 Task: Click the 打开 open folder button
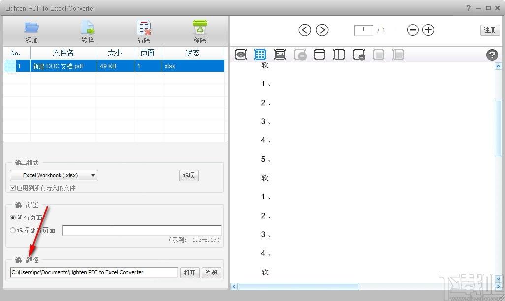tap(189, 273)
